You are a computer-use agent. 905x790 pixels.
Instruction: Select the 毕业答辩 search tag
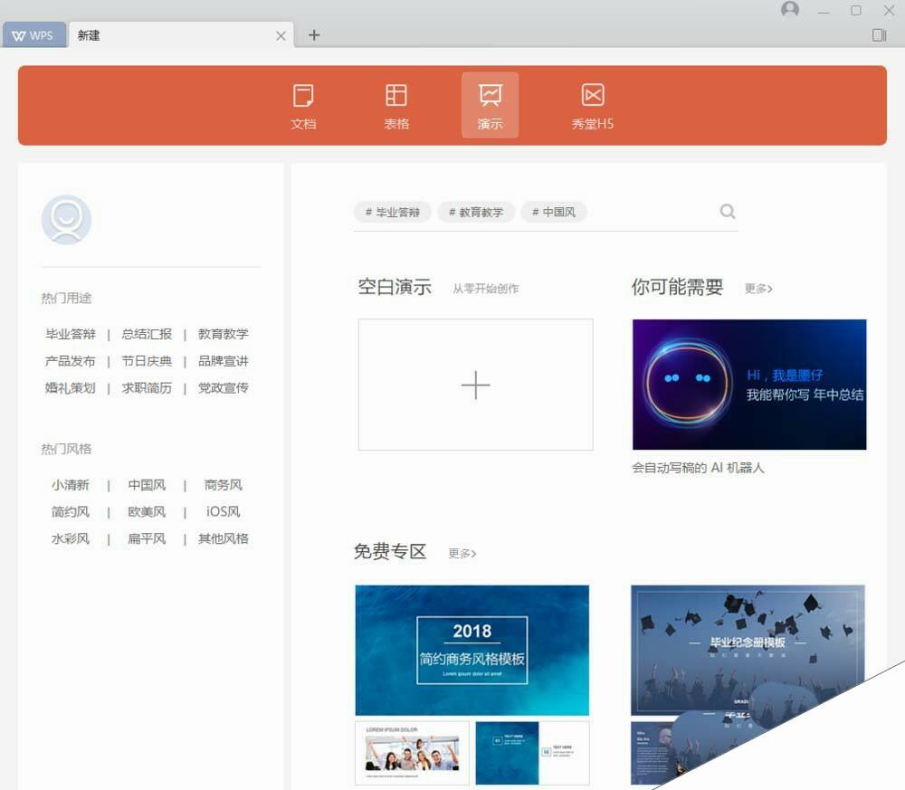tap(393, 213)
